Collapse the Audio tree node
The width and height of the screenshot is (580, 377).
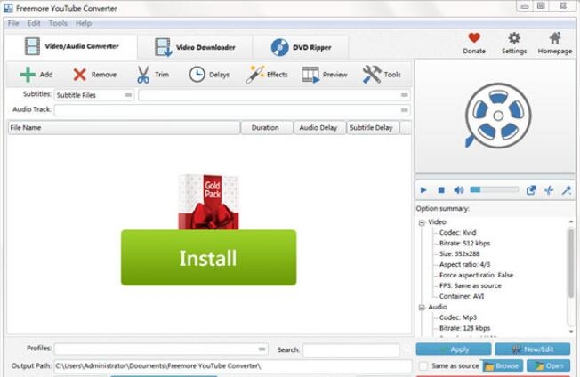pos(422,308)
